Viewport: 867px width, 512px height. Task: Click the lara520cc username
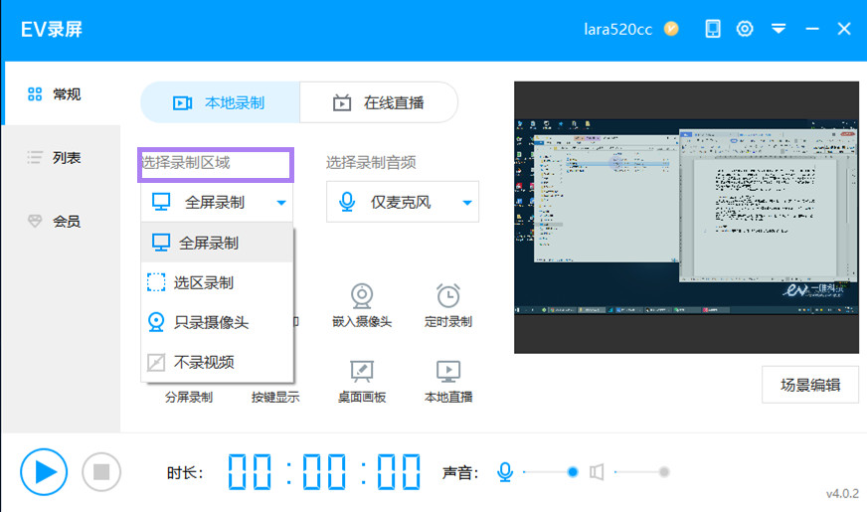pos(618,29)
